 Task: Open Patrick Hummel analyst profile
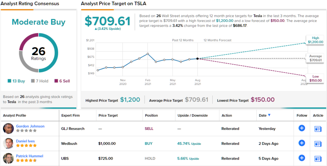pyautogui.click(x=29, y=156)
